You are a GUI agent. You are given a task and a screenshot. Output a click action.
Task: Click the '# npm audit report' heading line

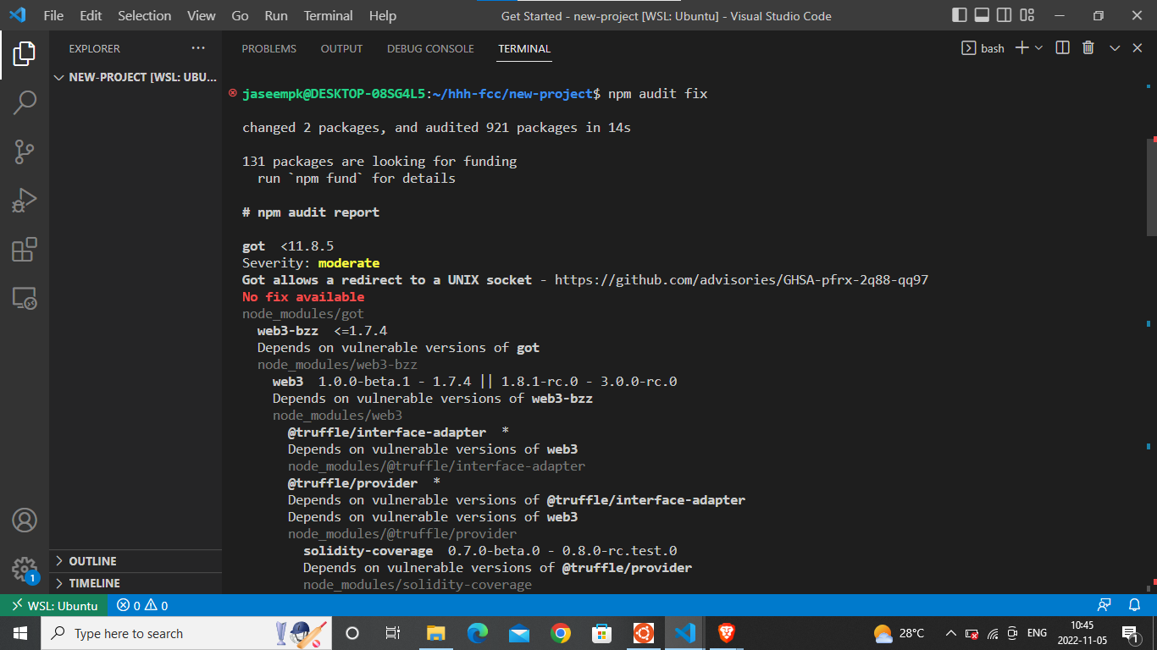tap(311, 212)
